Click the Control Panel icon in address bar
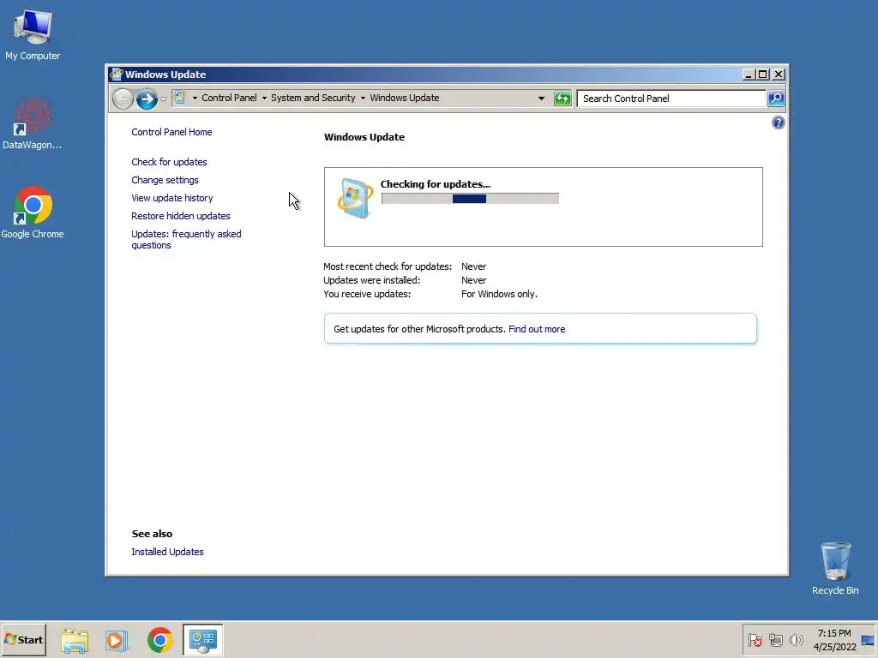878x658 pixels. [180, 98]
